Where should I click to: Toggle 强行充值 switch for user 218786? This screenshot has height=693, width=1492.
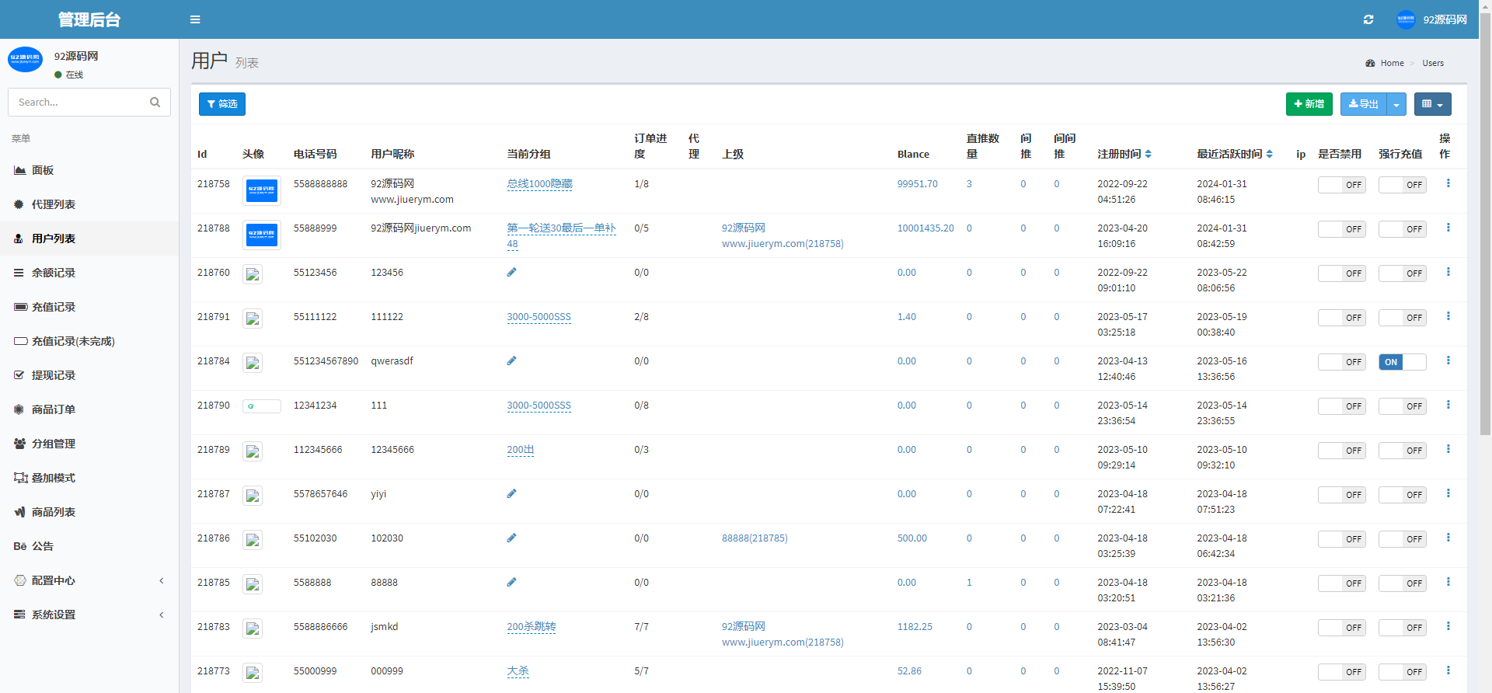1403,539
